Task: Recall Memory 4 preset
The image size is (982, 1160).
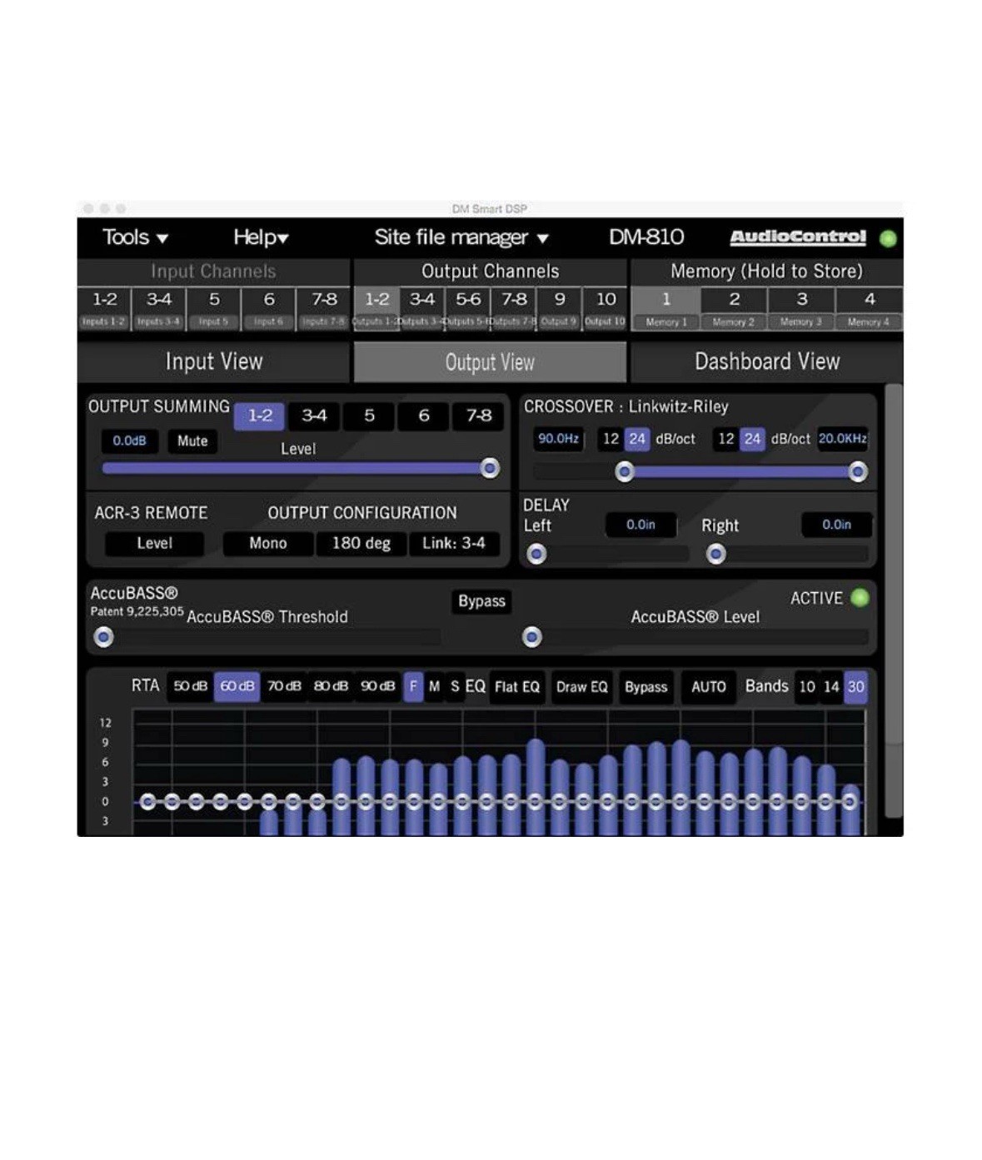Action: tap(869, 309)
